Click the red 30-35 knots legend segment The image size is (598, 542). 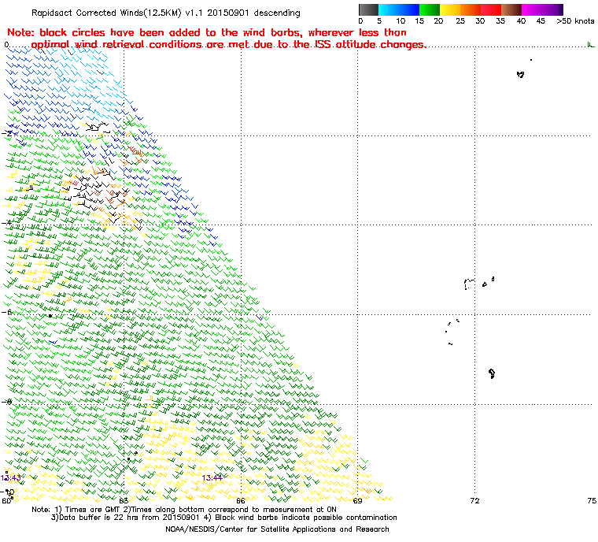coord(491,9)
